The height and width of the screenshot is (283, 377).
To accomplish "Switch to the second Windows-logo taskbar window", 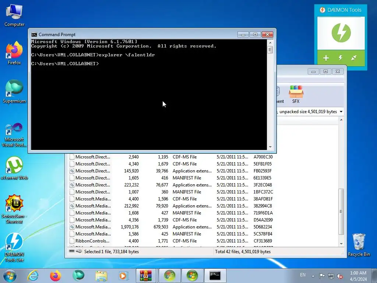I will (192, 276).
